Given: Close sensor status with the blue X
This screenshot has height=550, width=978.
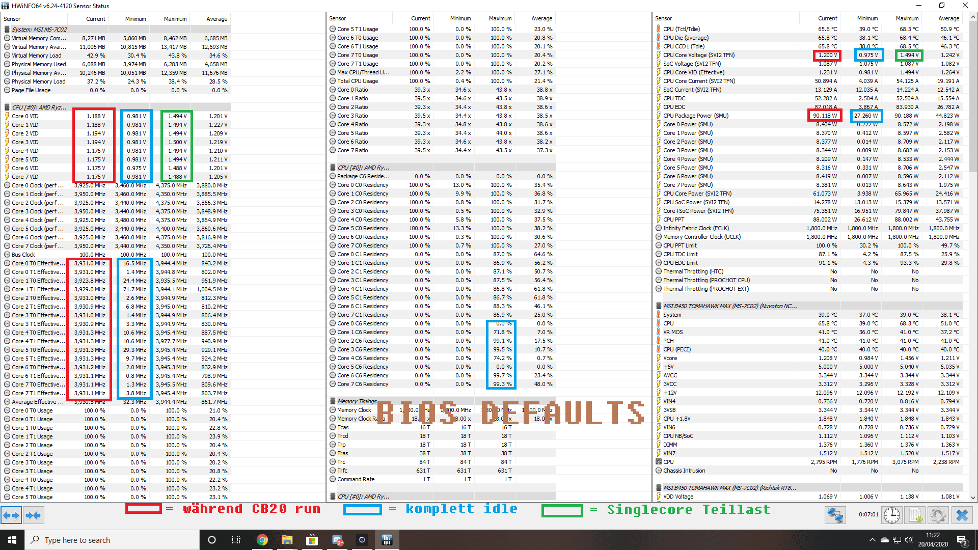Looking at the screenshot, I should 962,515.
